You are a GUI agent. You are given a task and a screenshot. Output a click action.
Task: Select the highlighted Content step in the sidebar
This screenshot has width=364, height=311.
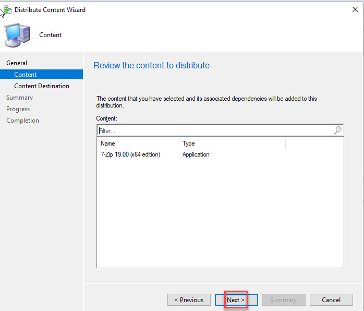(26, 75)
